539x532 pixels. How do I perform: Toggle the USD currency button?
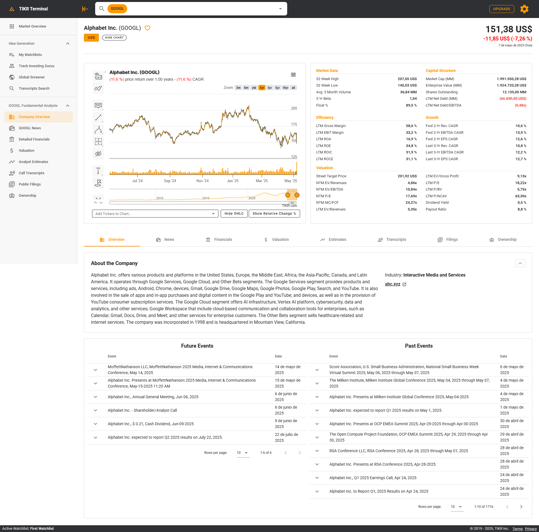pos(91,38)
